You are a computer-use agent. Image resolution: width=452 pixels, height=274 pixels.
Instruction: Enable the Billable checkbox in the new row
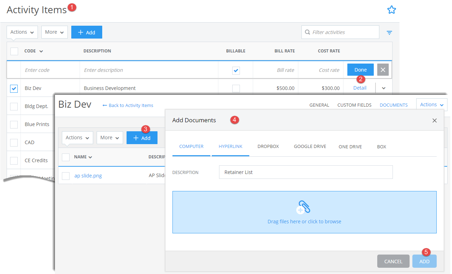coord(236,70)
